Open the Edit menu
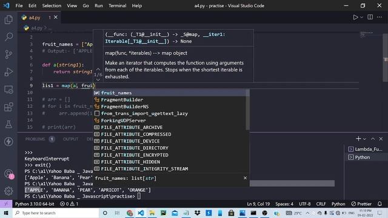 [x=32, y=5]
